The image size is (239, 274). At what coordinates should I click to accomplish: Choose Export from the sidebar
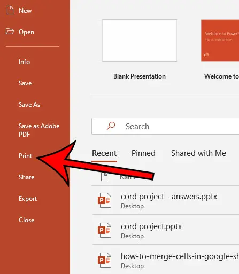coord(28,199)
